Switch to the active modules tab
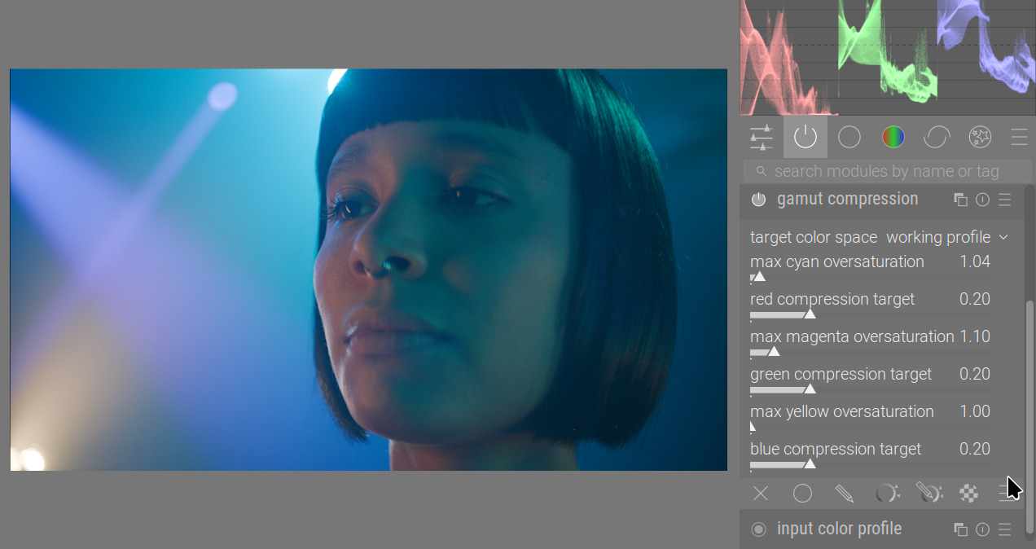1036x549 pixels. pyautogui.click(x=805, y=137)
